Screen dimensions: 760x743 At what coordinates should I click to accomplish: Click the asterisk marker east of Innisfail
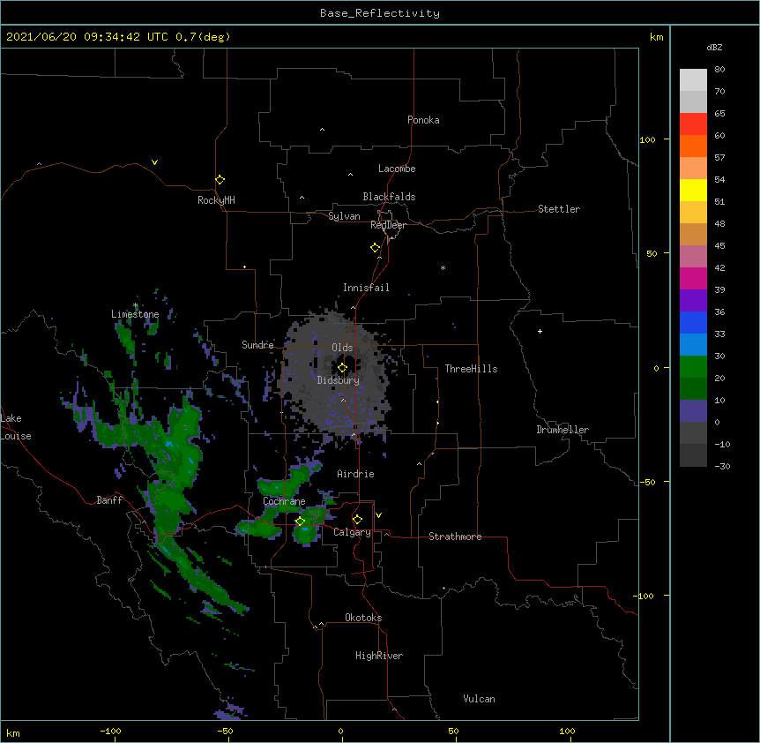pyautogui.click(x=443, y=267)
